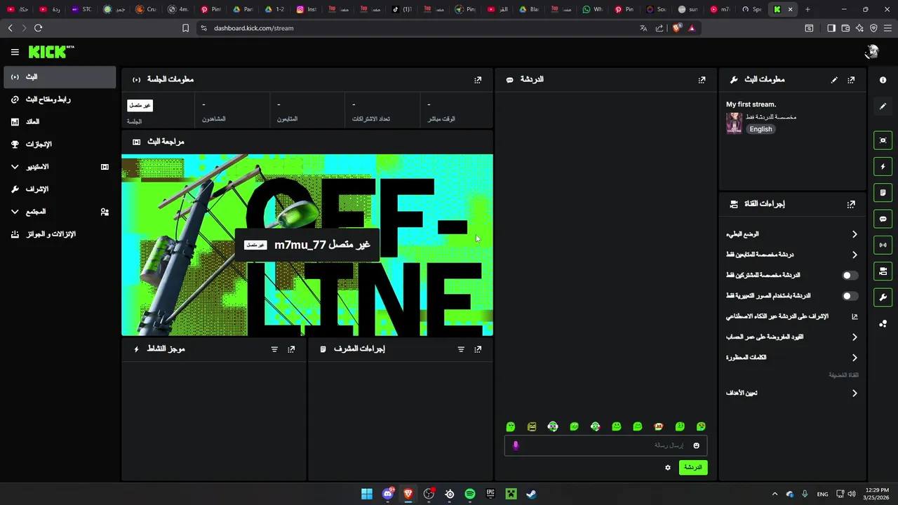Image resolution: width=898 pixels, height=505 pixels.
Task: Expand the Community (المجتمع) sidebar section
Action: point(60,212)
